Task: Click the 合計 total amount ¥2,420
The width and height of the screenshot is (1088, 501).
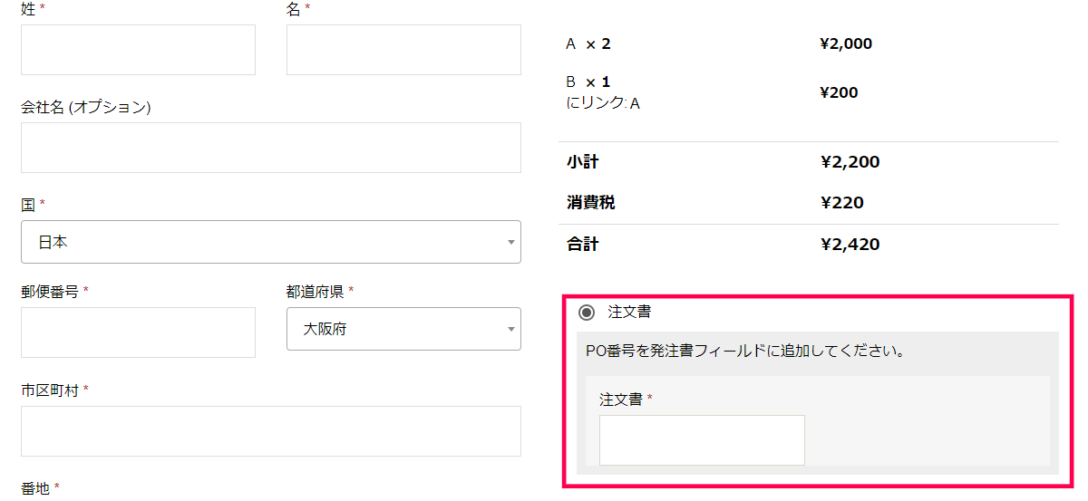Action: pos(850,245)
